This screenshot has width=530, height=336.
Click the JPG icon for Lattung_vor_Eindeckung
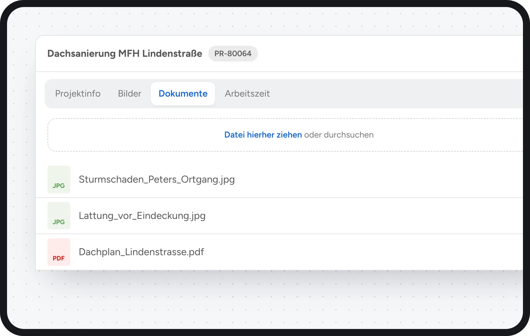click(59, 216)
